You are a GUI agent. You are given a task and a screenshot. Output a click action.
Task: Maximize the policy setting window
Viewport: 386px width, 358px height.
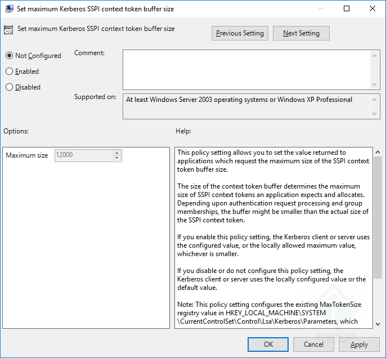[x=347, y=9]
